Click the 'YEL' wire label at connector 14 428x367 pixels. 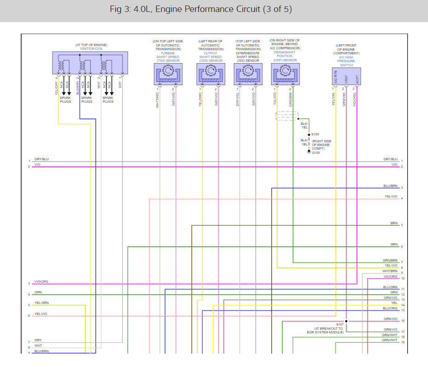(x=394, y=303)
